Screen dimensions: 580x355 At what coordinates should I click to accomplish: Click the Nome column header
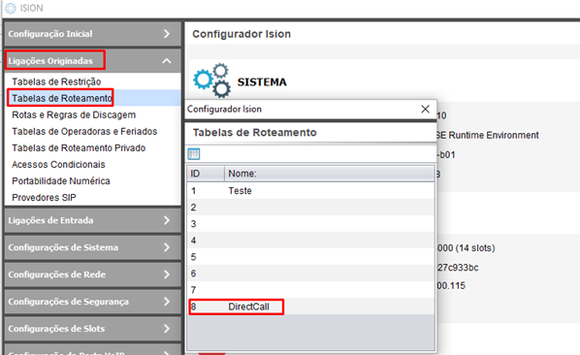click(x=329, y=174)
